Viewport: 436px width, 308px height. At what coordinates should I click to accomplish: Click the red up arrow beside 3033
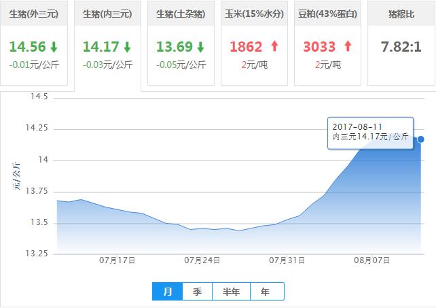point(348,46)
